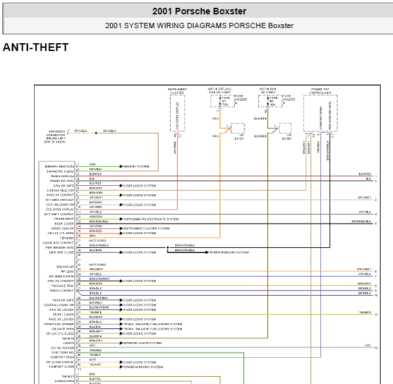Click the 'HOT IN RUN OR START' label

coord(267,90)
